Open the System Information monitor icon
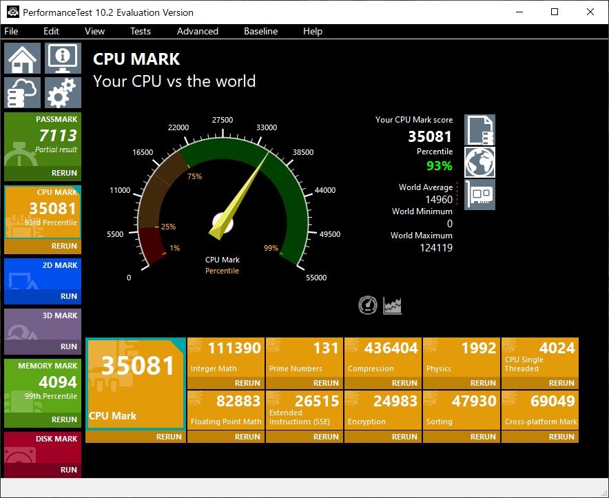The width and height of the screenshot is (609, 498). click(x=63, y=59)
